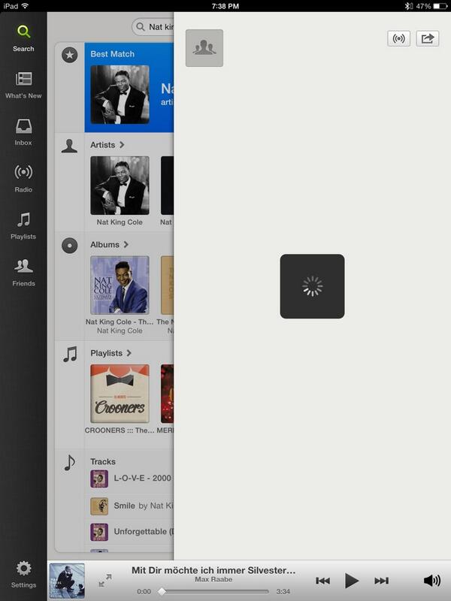Tap the red playlist cover beside Crooners
Image resolution: width=451 pixels, height=601 pixels.
pyautogui.click(x=167, y=394)
